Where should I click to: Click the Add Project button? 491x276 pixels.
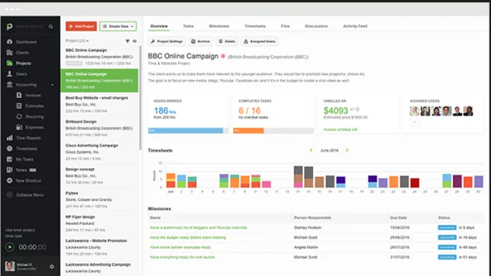click(81, 26)
